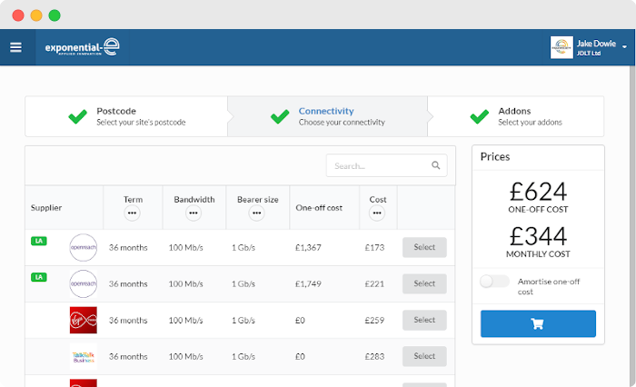Select the £221 Openreach option

click(424, 283)
